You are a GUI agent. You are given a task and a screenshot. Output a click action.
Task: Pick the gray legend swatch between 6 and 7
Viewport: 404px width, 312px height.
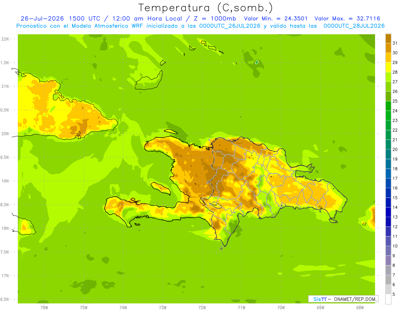(x=388, y=280)
